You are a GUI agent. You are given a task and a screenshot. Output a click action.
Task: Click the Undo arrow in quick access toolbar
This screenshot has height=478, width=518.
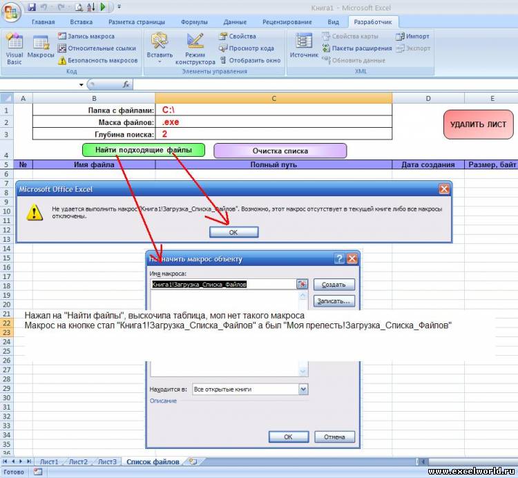pos(44,7)
